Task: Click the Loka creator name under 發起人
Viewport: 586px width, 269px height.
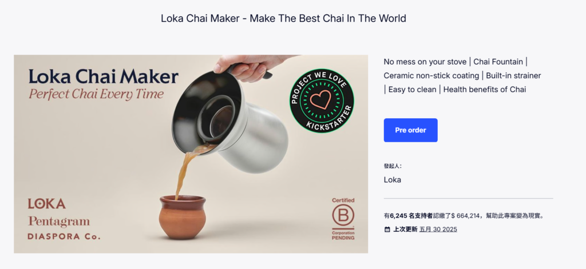Action: pos(393,179)
